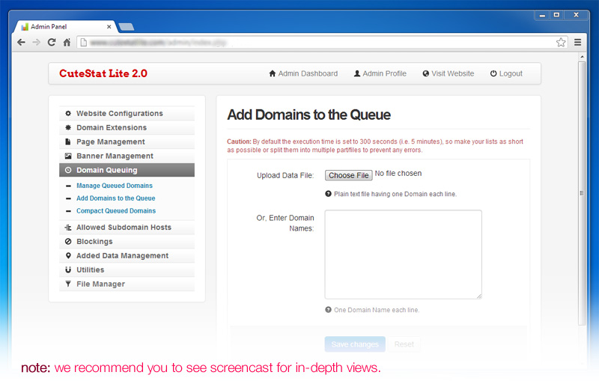Click the 'No file chosen' text
599x381 pixels.
398,174
